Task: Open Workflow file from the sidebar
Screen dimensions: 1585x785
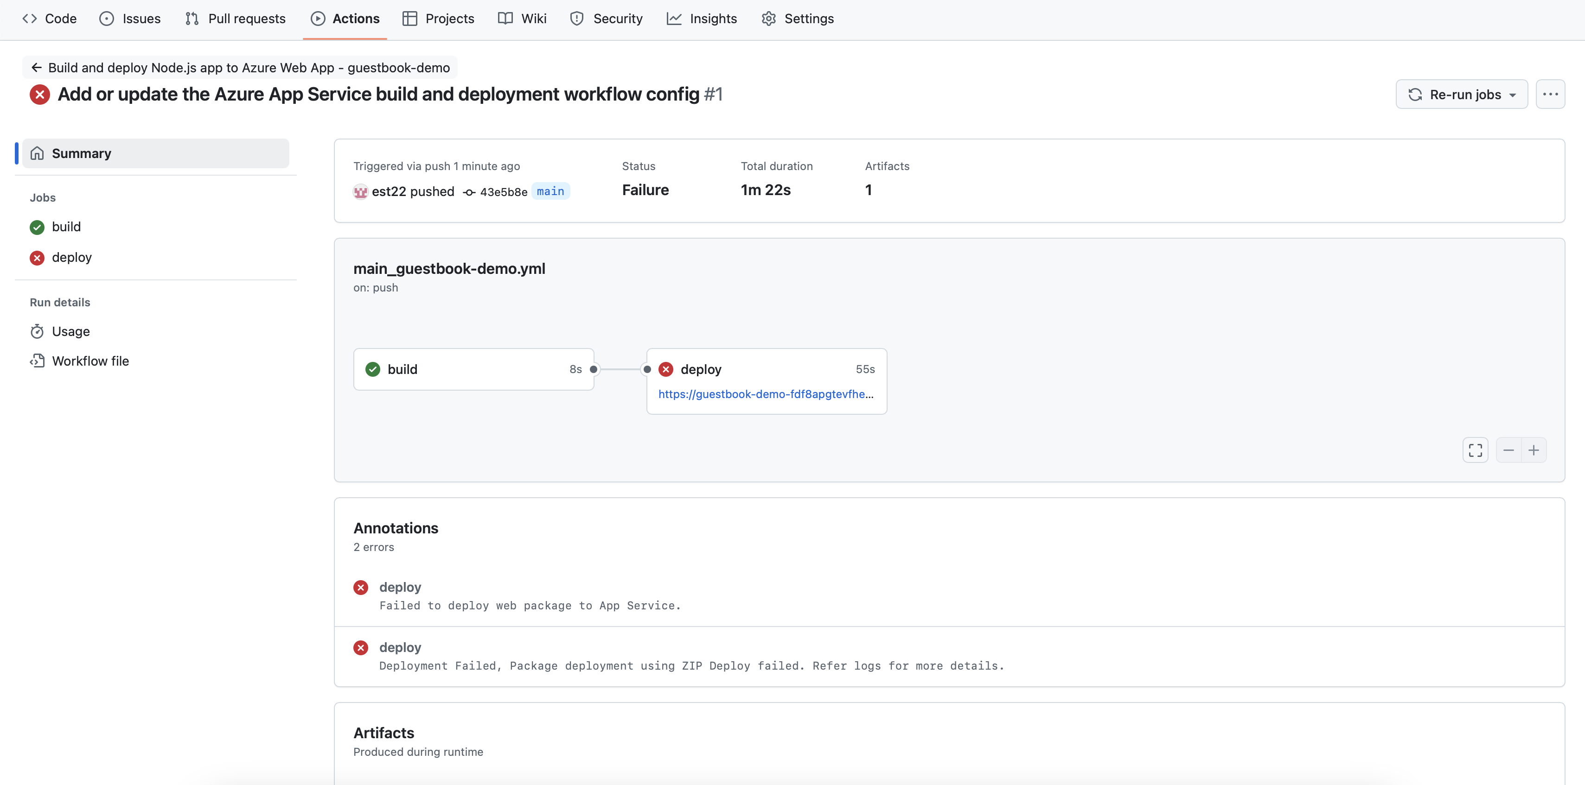Action: tap(90, 361)
